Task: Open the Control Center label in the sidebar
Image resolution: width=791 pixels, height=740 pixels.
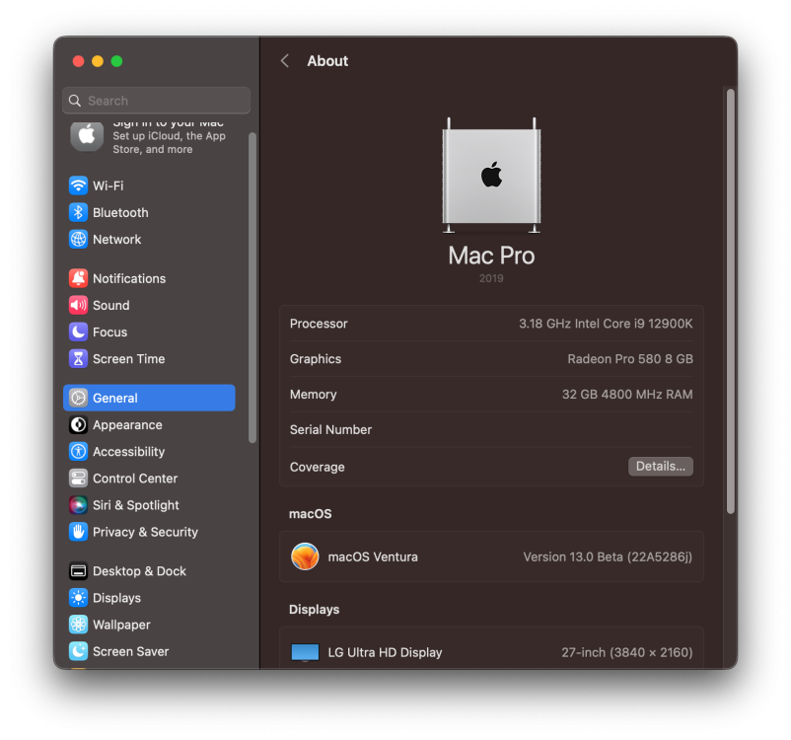Action: pyautogui.click(x=135, y=479)
